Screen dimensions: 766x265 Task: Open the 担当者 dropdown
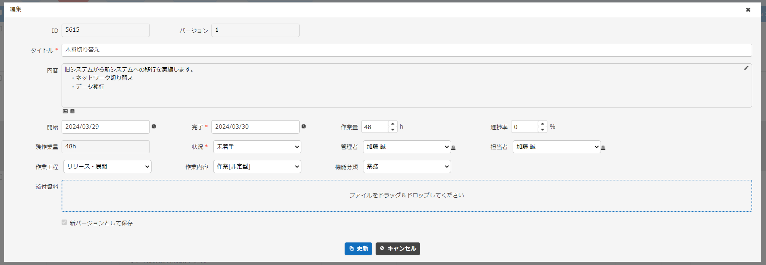557,147
